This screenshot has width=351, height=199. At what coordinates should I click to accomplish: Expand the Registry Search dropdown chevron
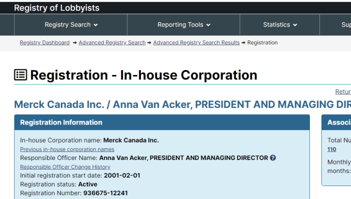point(96,25)
